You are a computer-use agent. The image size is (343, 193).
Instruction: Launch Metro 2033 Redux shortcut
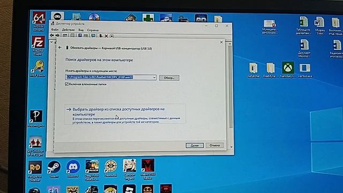148,169
